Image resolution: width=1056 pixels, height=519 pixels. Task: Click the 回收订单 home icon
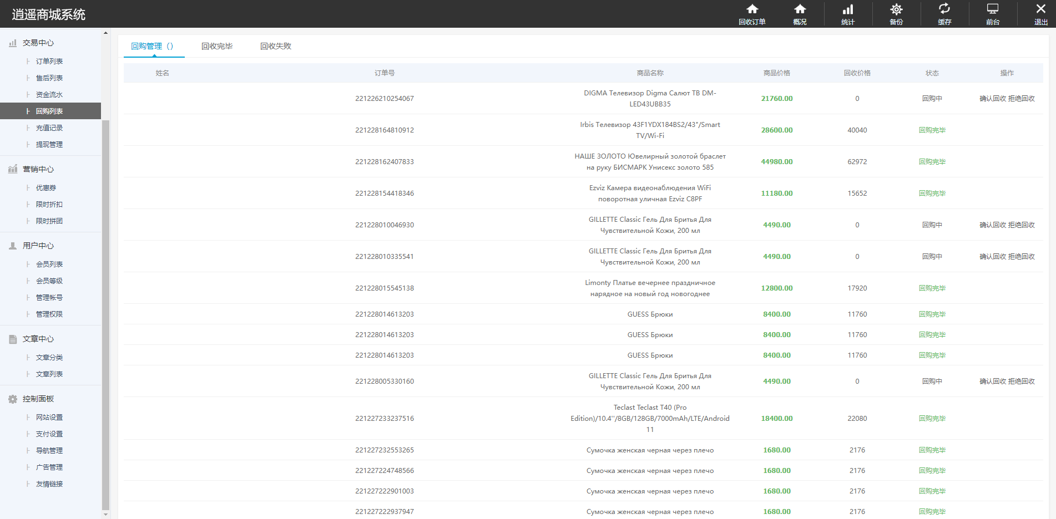coord(752,9)
